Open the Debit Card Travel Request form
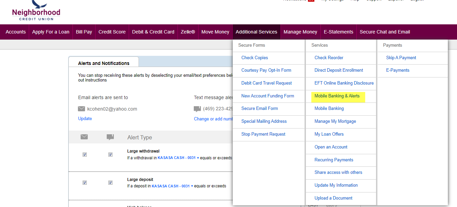The height and width of the screenshot is (207, 457). point(267,83)
